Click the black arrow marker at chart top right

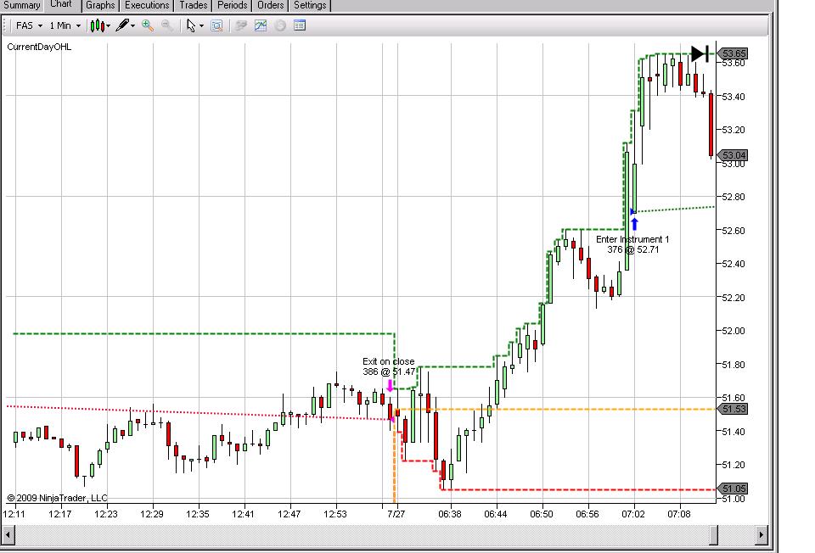[x=700, y=53]
